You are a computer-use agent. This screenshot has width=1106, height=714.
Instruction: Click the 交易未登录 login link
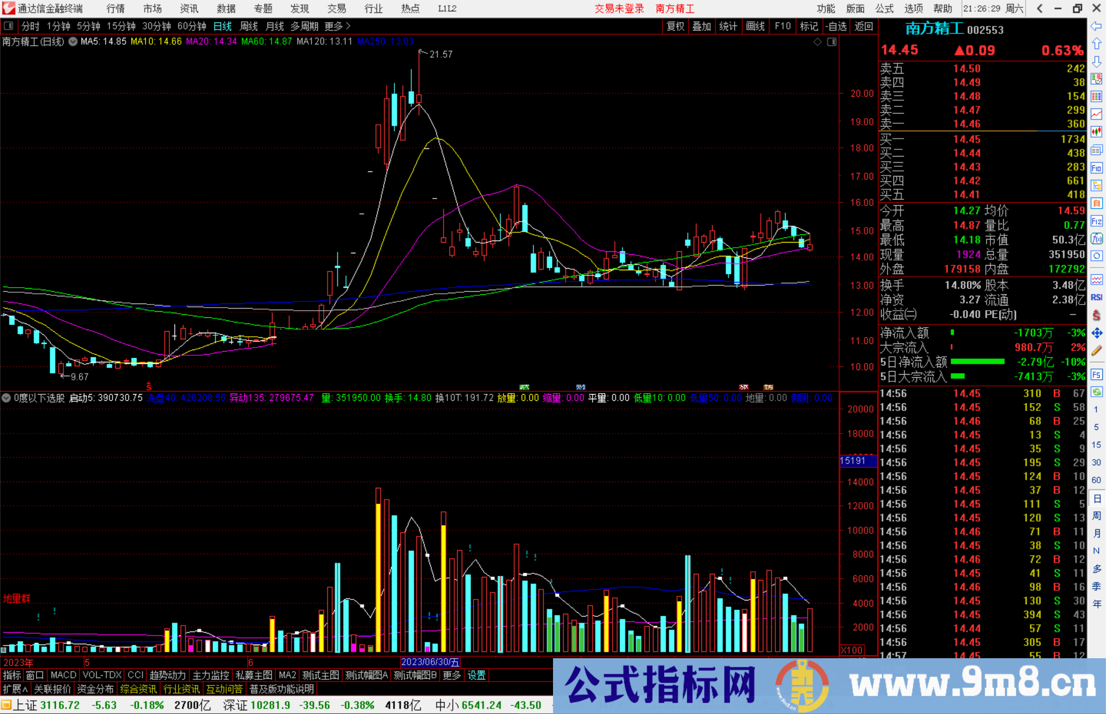tap(619, 8)
